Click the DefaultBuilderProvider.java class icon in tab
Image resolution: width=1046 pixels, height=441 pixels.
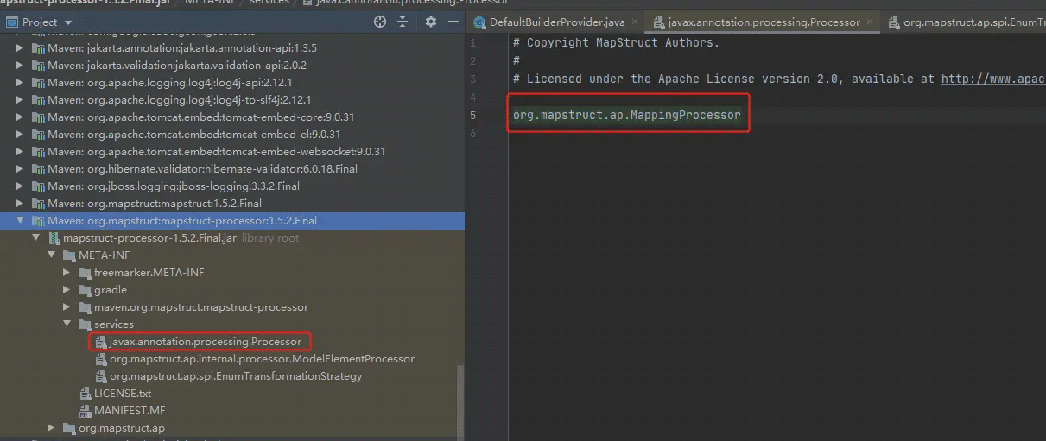coord(480,22)
